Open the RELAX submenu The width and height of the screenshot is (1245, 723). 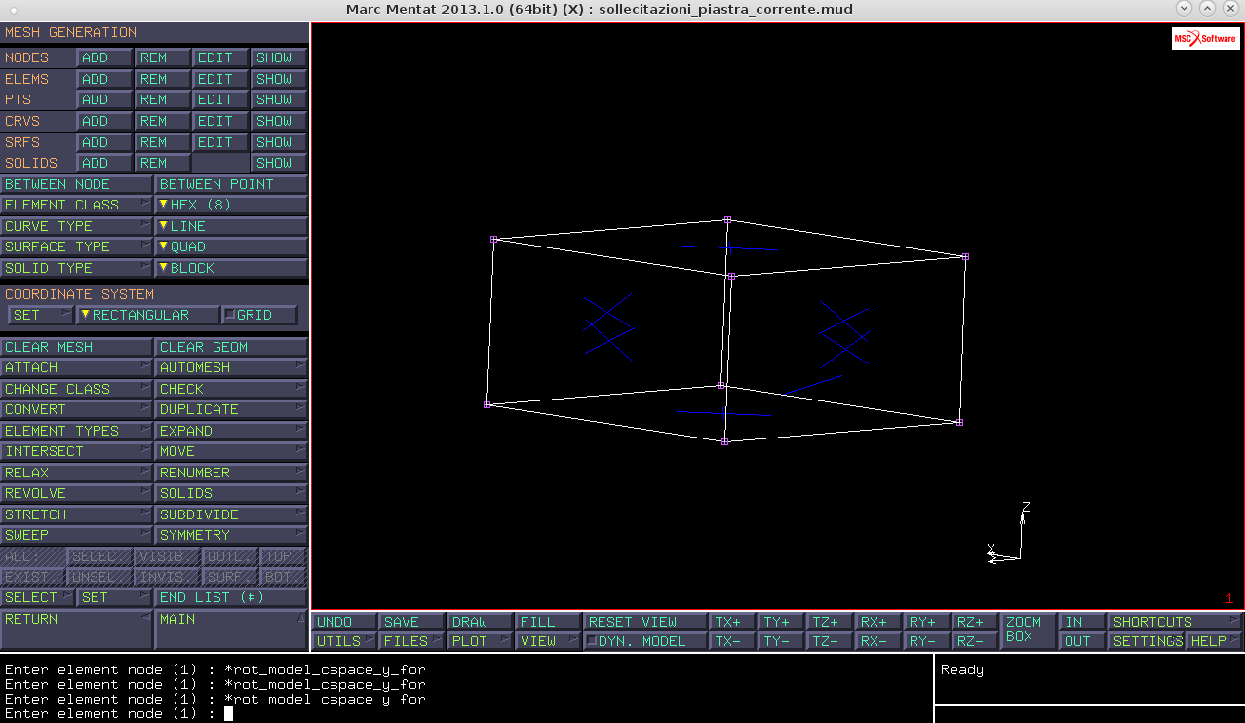(77, 473)
